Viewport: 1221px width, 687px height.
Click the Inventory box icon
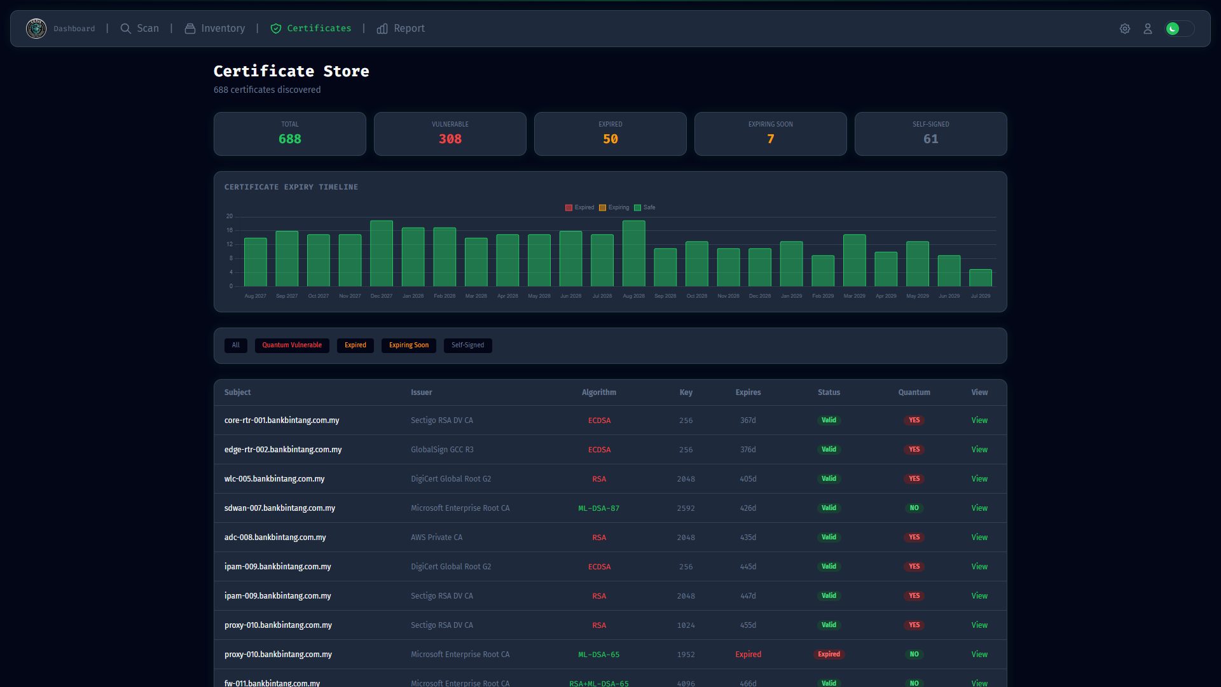190,29
